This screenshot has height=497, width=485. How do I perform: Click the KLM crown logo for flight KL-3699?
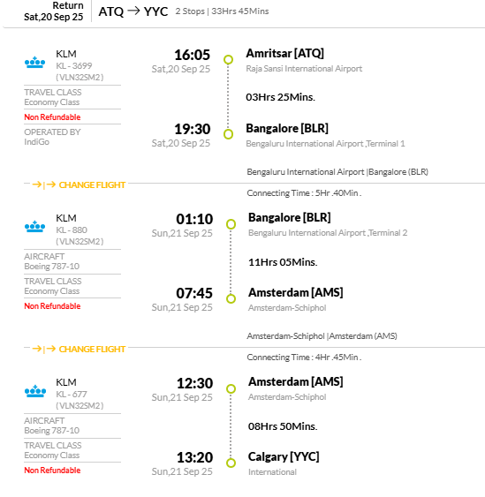34,63
